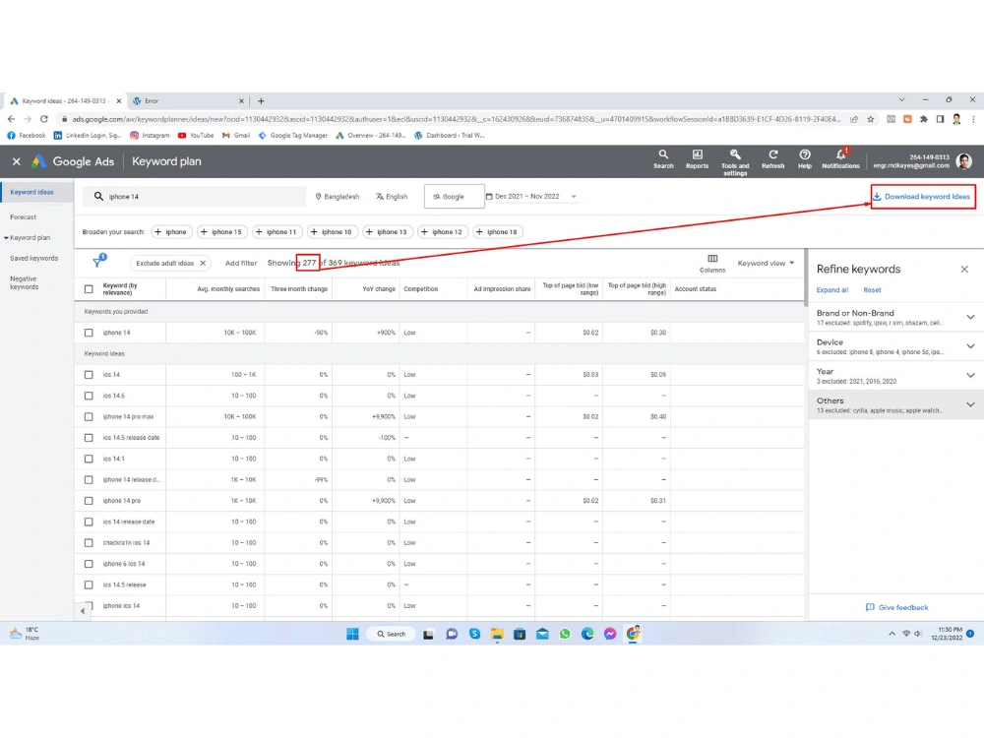Add iphone 13 to broaden your search
Viewport: 984px width, 738px height.
pos(387,231)
